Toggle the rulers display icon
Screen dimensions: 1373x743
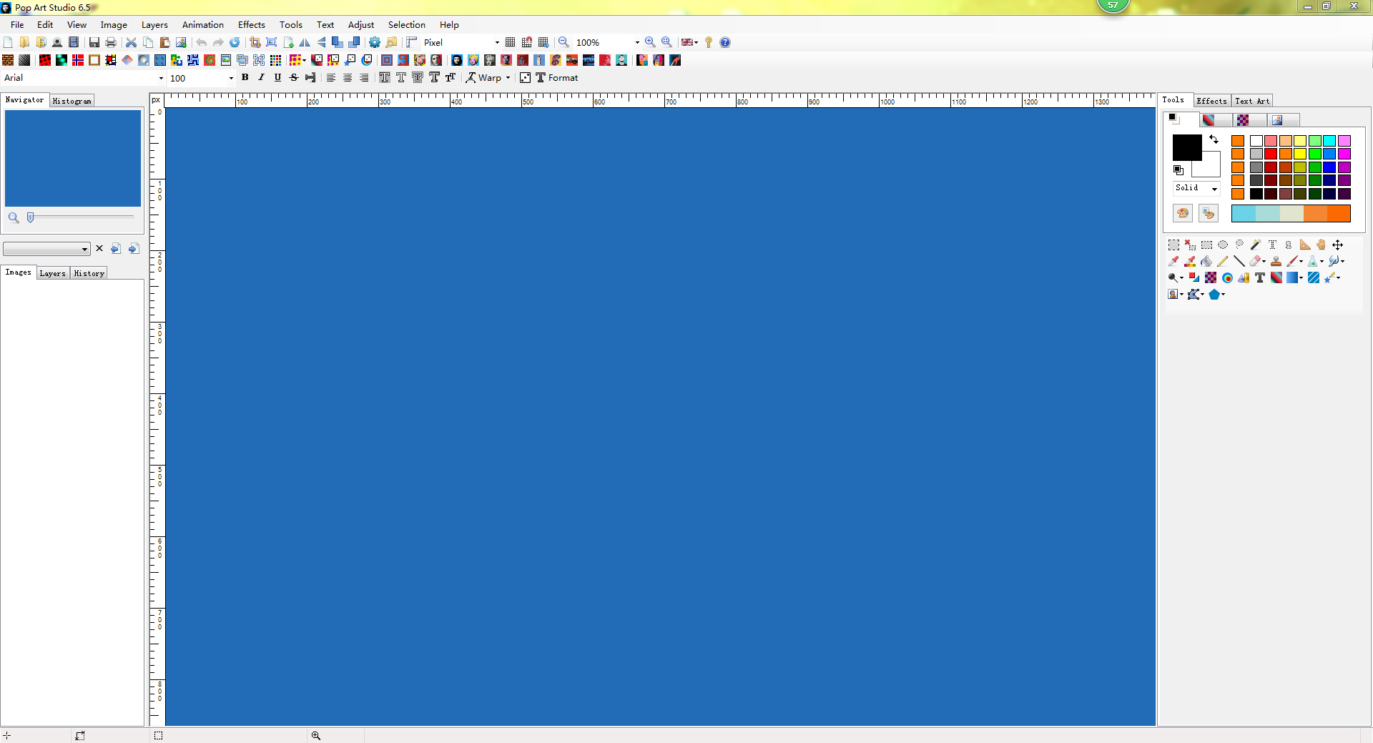point(412,42)
